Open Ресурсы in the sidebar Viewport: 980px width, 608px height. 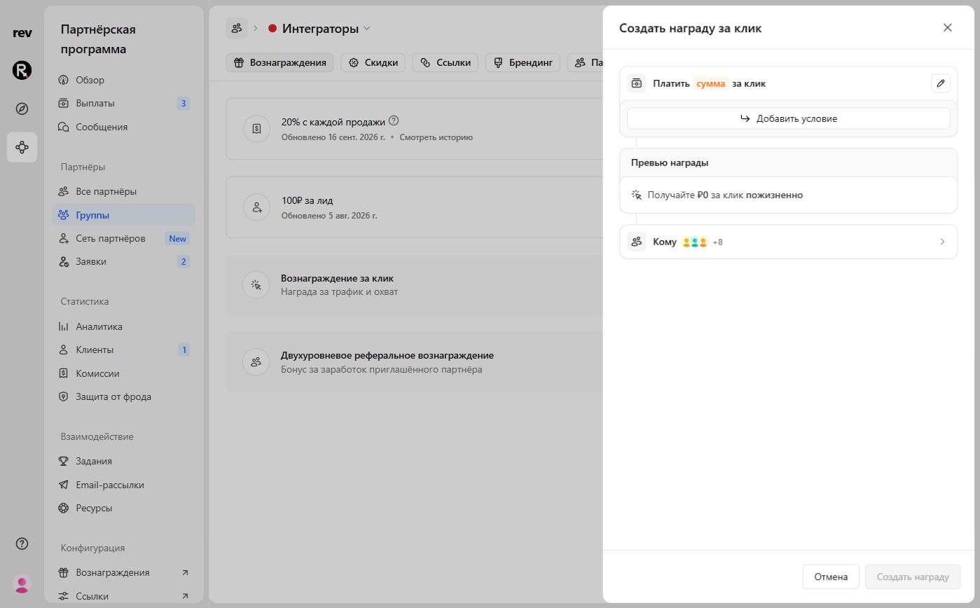pos(123,508)
